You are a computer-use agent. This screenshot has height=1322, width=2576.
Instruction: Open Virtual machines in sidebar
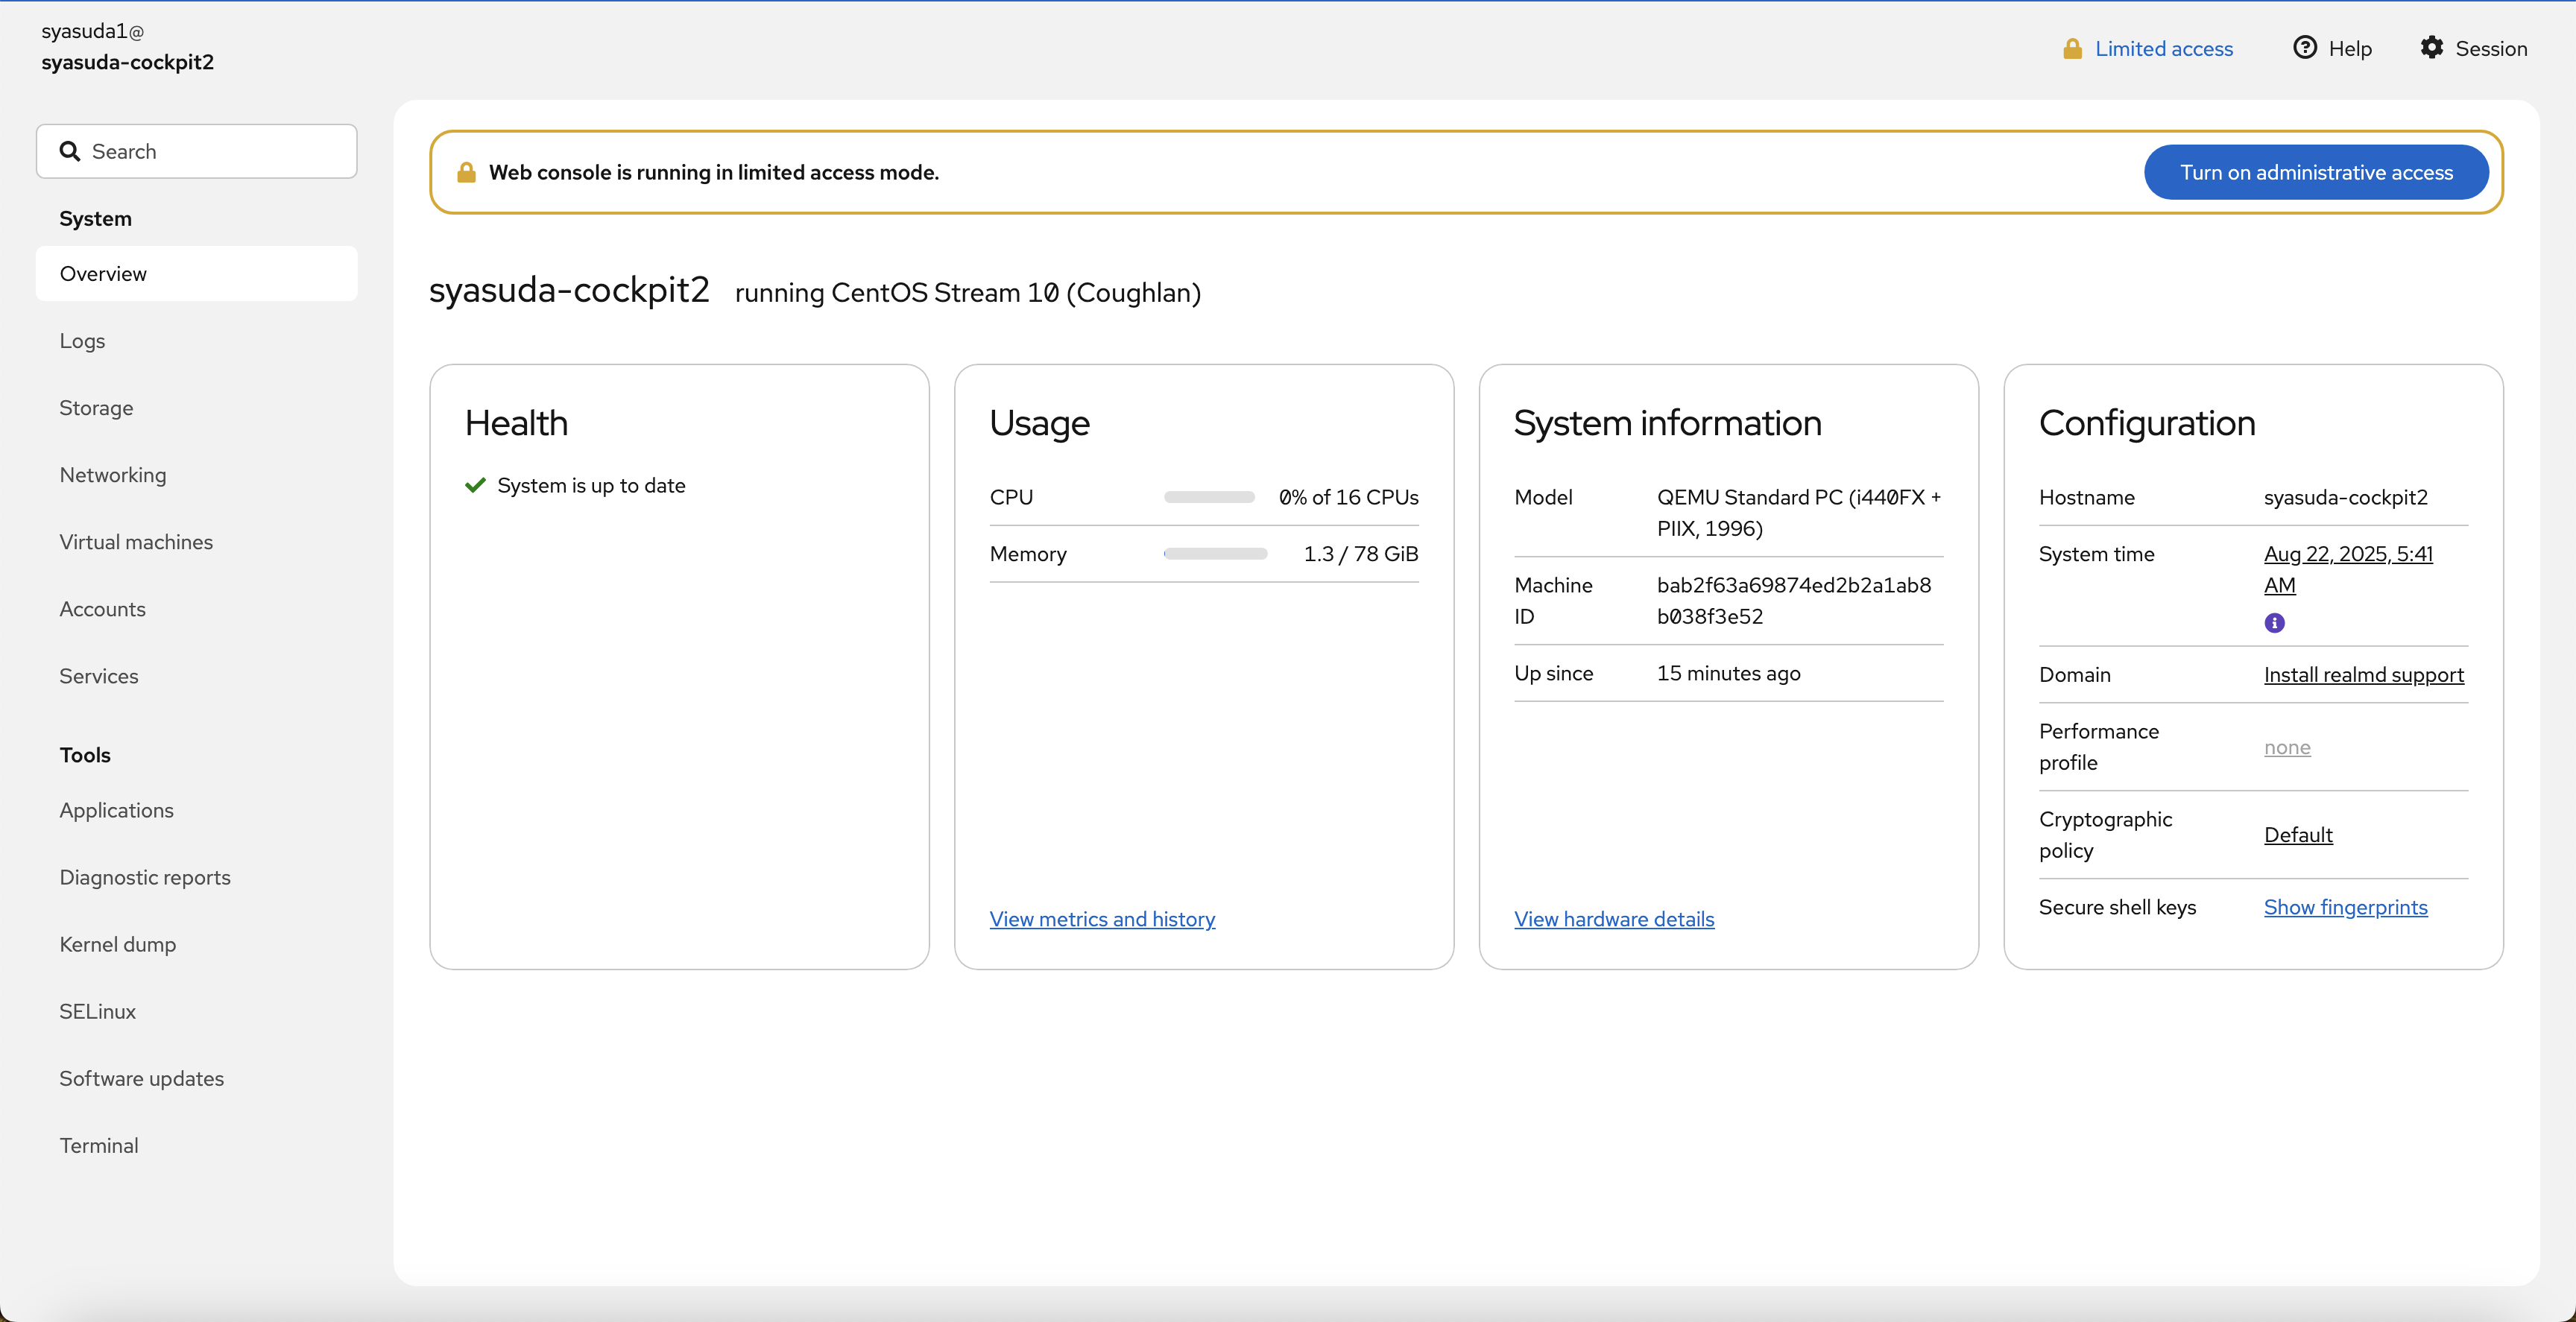pos(136,542)
